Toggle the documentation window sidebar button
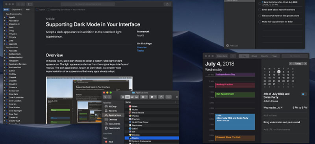 point(30,4)
